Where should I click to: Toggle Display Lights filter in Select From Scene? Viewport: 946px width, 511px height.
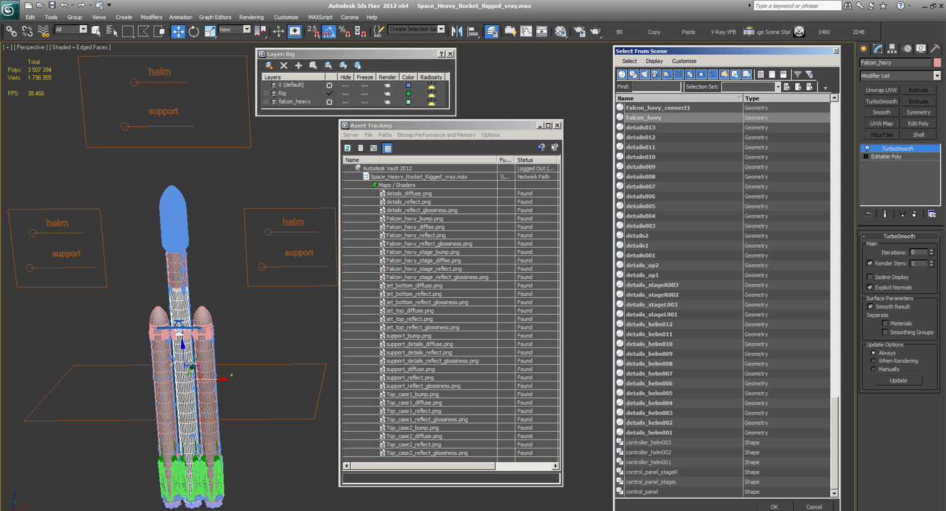click(644, 75)
